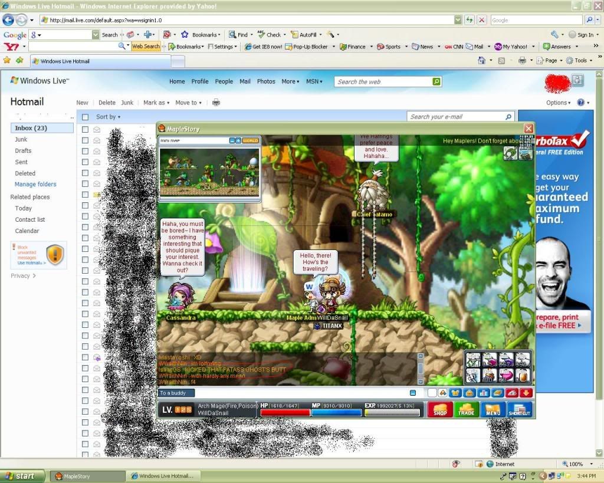
Task: Expand the MSN dropdown menu
Action: [314, 81]
